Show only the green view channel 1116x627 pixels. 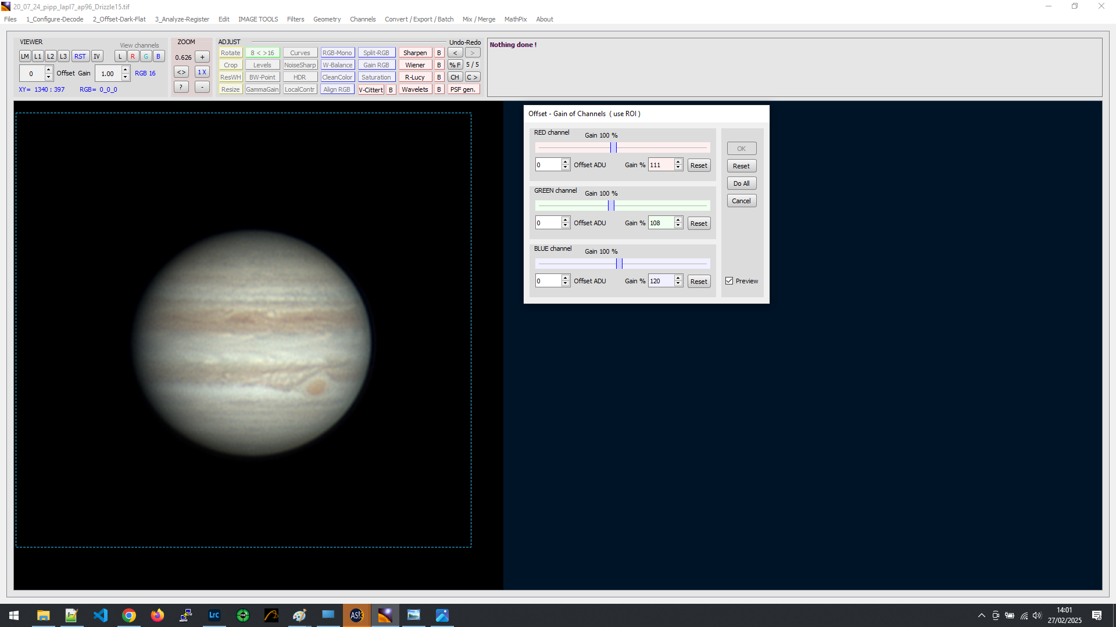coord(146,56)
